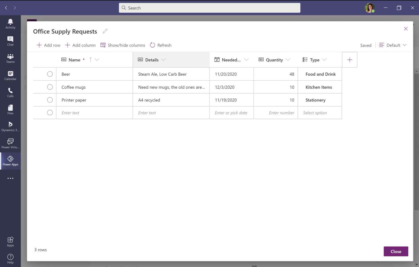Click the Search bar at the top
Screen dimensions: 419x267
click(209, 8)
